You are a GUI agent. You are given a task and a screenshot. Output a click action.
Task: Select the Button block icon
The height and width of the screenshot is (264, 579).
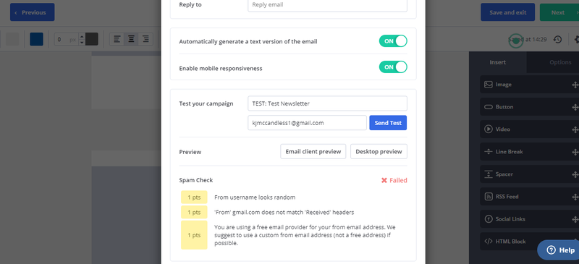488,107
